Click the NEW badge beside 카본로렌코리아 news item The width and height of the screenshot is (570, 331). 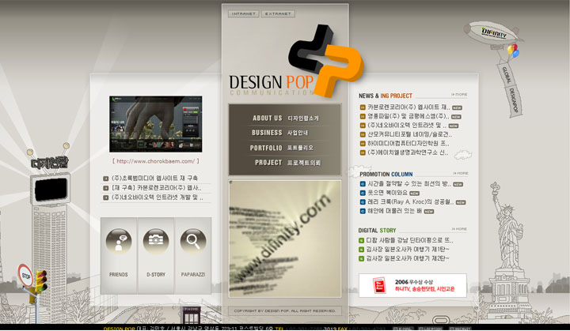(457, 107)
